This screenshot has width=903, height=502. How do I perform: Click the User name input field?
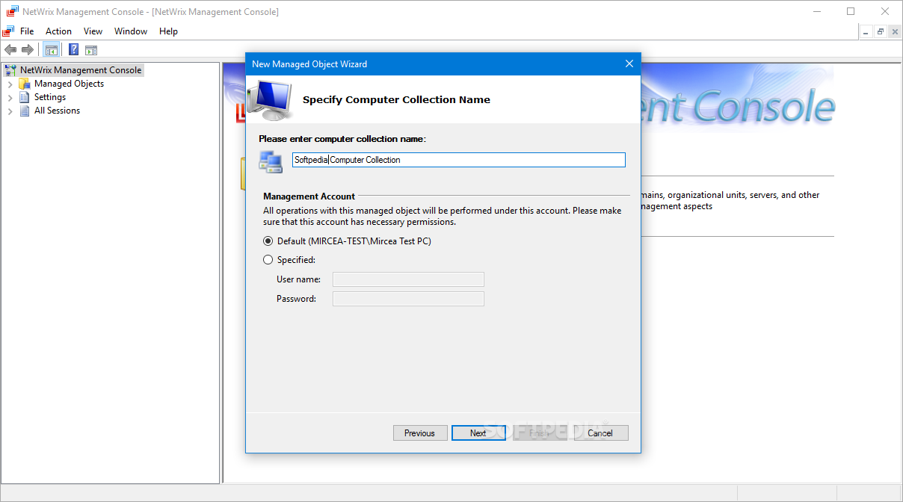[408, 279]
